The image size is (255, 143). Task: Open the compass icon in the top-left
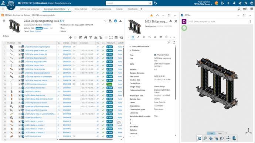pos(11,5)
